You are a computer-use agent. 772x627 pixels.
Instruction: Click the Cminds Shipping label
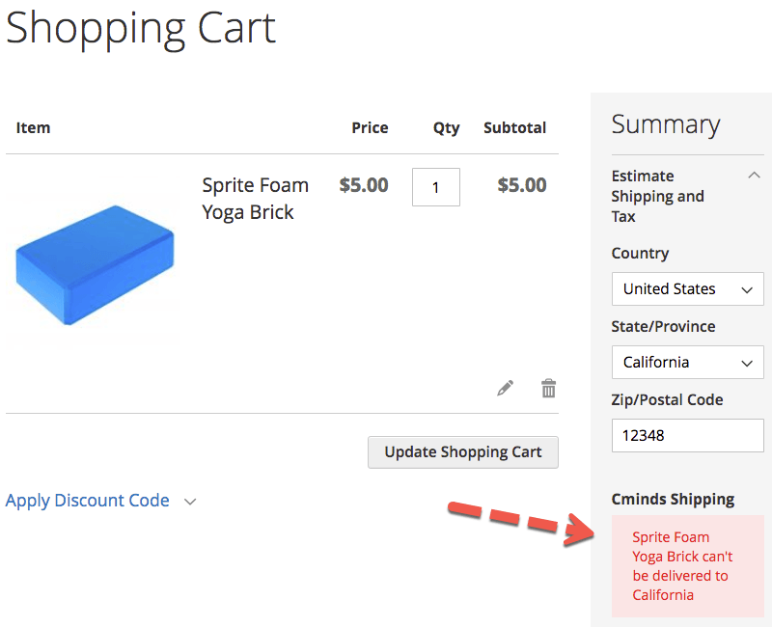click(x=673, y=499)
